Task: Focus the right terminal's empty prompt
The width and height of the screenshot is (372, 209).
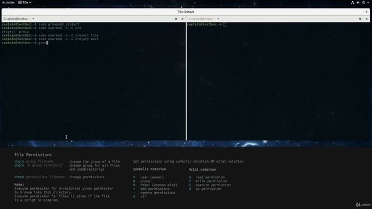Action: (206, 24)
